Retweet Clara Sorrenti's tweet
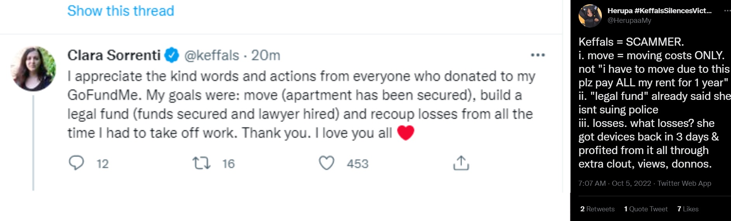Screen dimensions: 731x221 coord(202,163)
